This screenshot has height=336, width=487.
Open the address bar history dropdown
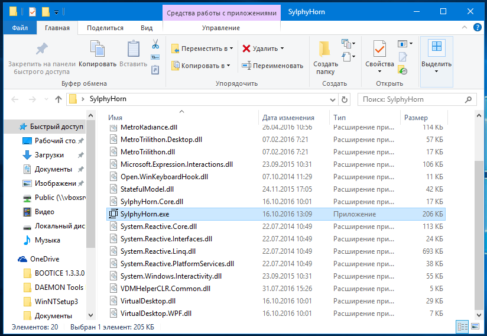pyautogui.click(x=332, y=100)
